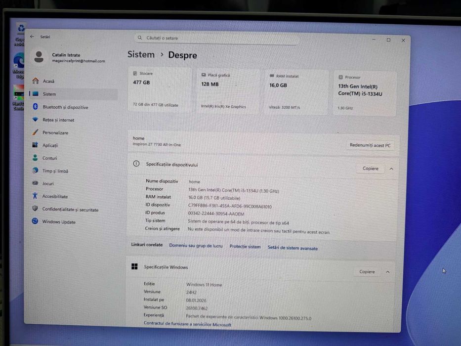
Task: Click Inspiron 27 7730 All-in-One model text
Action: 157,144
